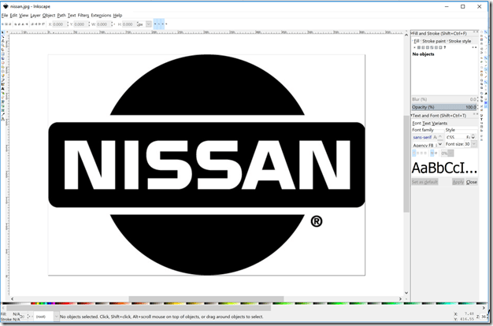
Task: Toggle left text alignment in Text panel
Action: 415,153
